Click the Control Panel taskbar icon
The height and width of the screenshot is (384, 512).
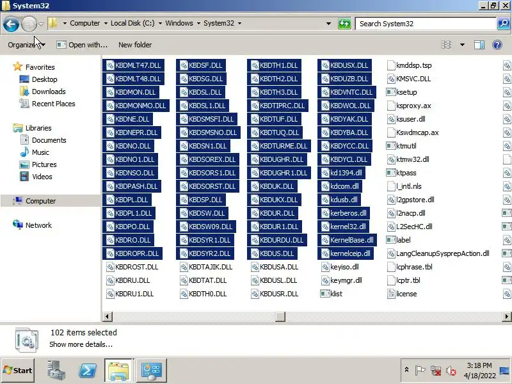(x=152, y=371)
